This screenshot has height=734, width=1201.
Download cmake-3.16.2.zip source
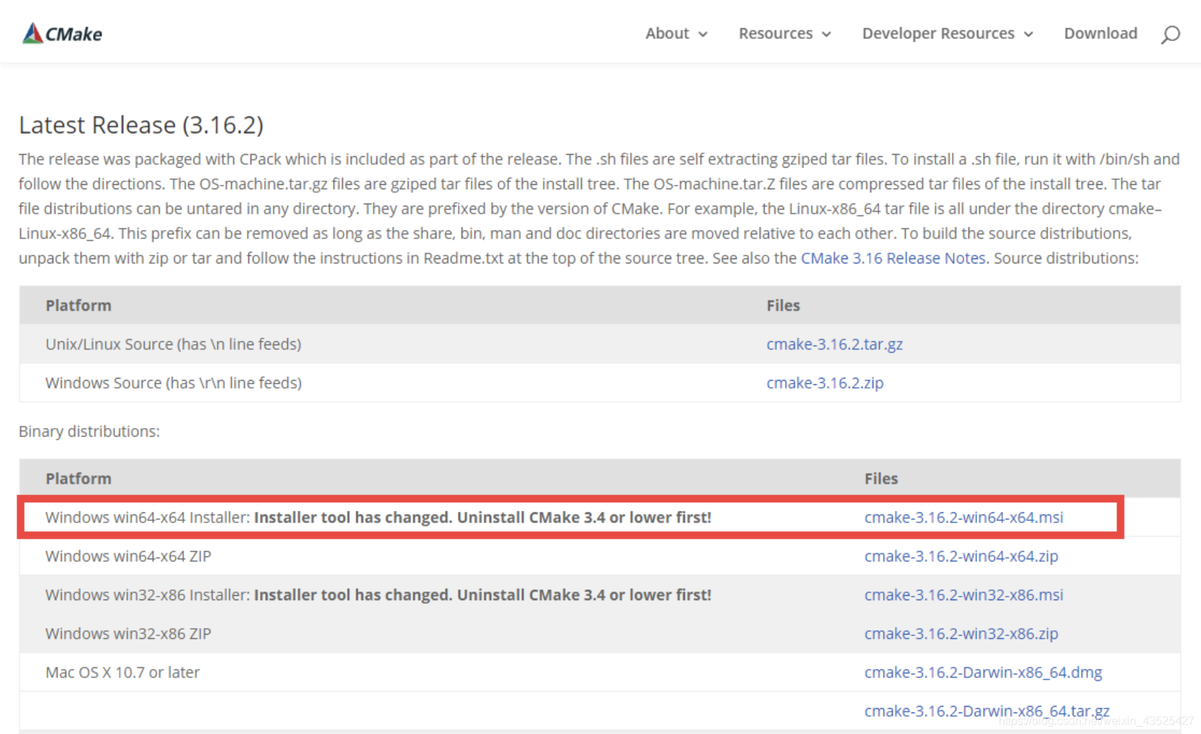pos(824,384)
